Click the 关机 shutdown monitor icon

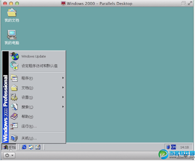tap(14, 138)
